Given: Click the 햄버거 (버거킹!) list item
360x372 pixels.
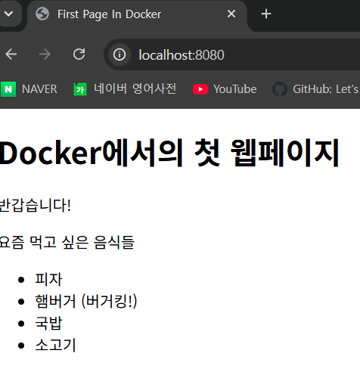Looking at the screenshot, I should (86, 301).
